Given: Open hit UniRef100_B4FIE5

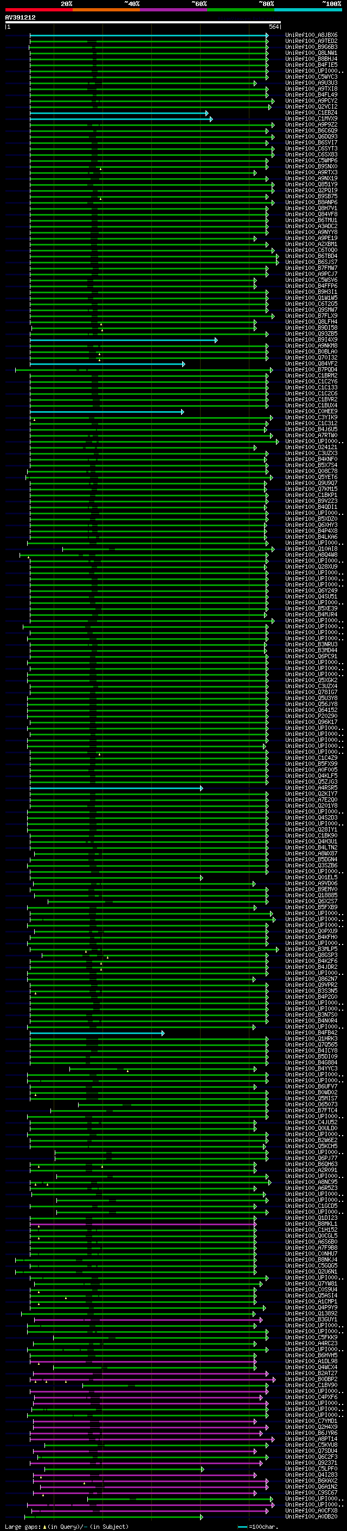Looking at the screenshot, I should coord(311,65).
